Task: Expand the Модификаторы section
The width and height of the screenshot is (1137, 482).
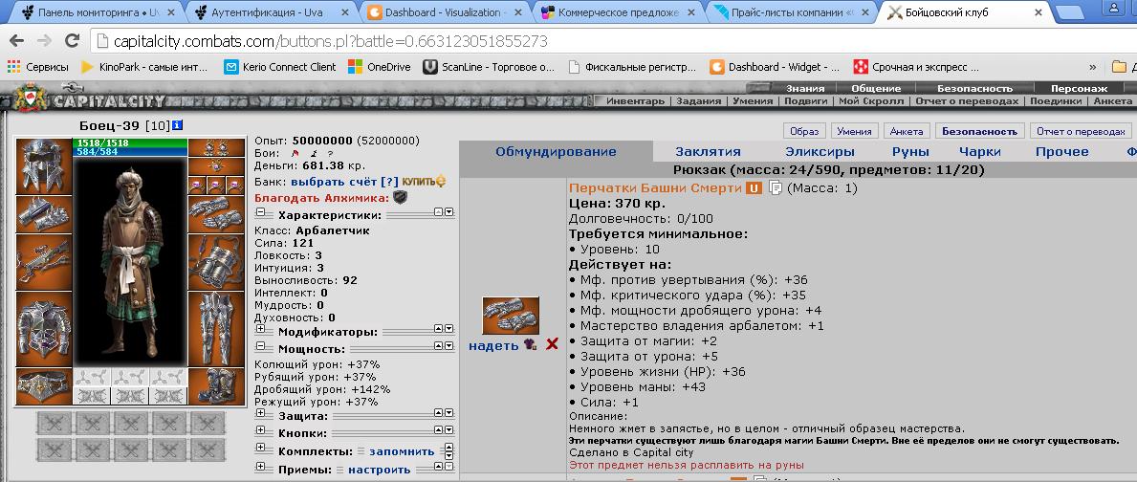Action: coord(260,331)
